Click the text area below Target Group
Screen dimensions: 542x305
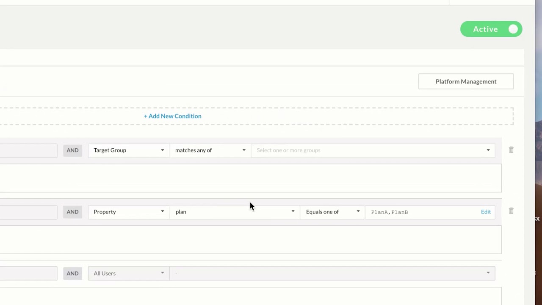tap(251, 178)
